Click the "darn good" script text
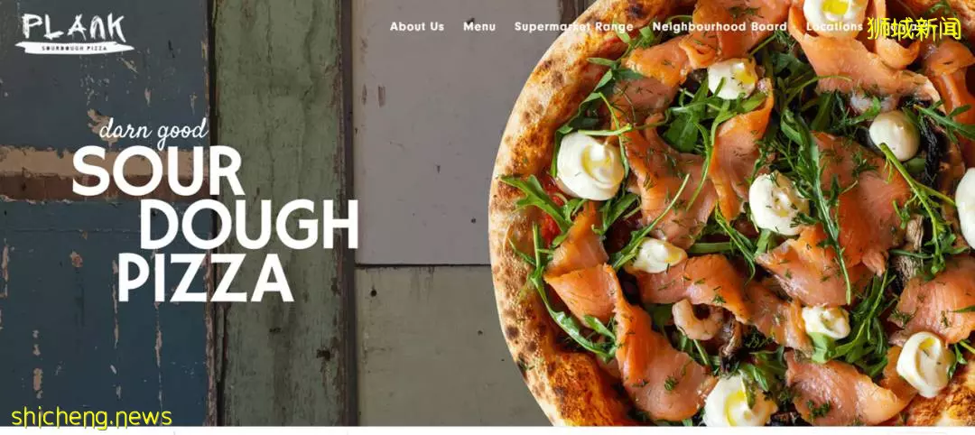 coord(153,133)
